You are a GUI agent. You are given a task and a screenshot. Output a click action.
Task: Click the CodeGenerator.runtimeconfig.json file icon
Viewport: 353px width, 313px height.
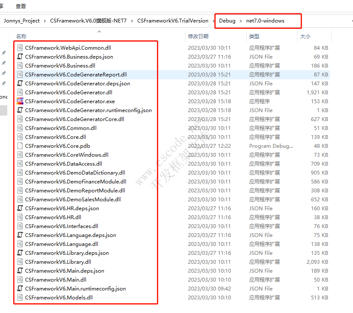pos(20,110)
